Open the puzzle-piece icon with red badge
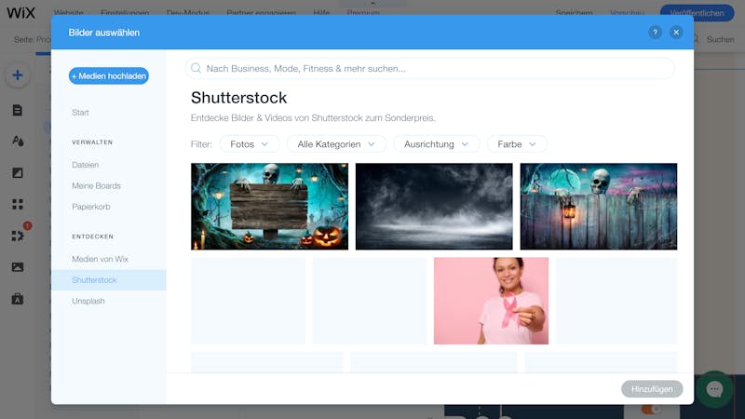745x419 pixels. pyautogui.click(x=18, y=236)
